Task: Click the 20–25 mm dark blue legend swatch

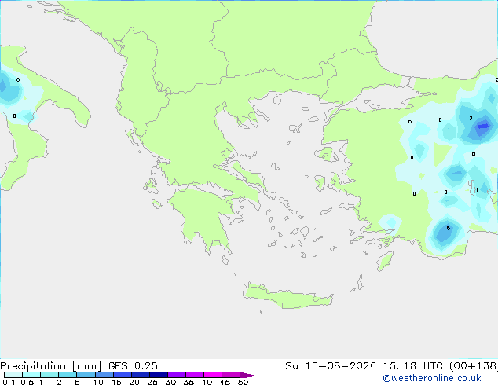Action: pyautogui.click(x=141, y=375)
